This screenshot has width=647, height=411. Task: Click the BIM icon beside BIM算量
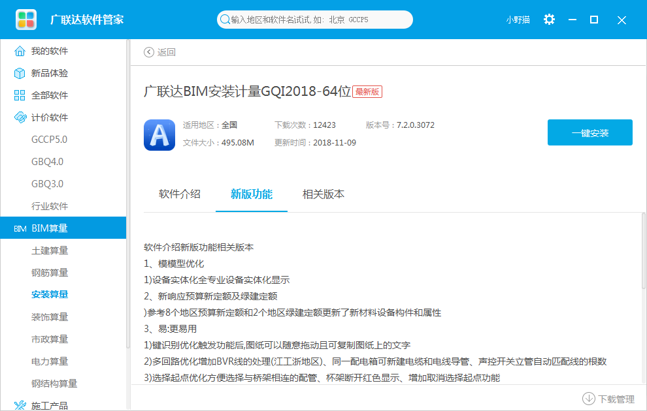(20, 228)
